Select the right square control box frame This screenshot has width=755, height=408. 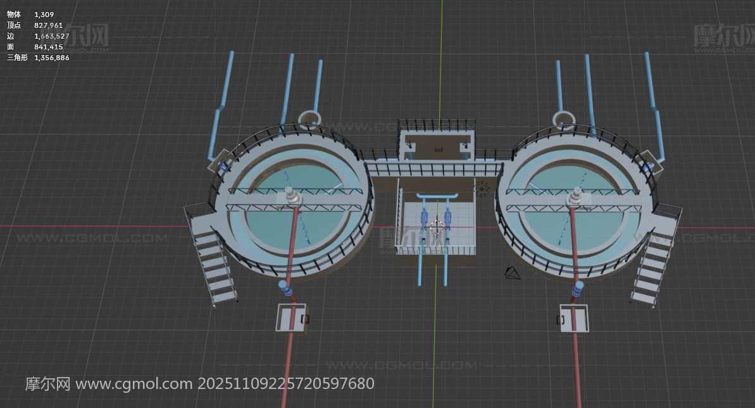click(x=574, y=318)
